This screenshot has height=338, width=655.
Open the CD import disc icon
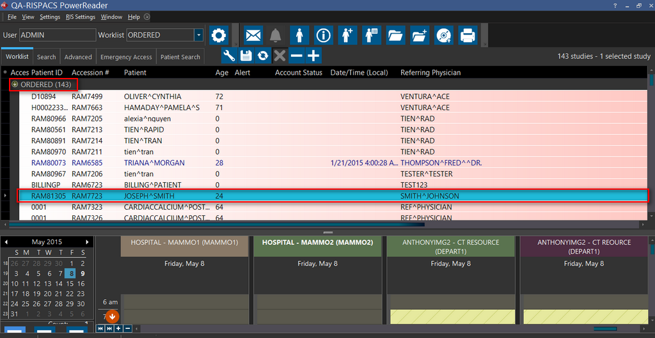point(444,35)
